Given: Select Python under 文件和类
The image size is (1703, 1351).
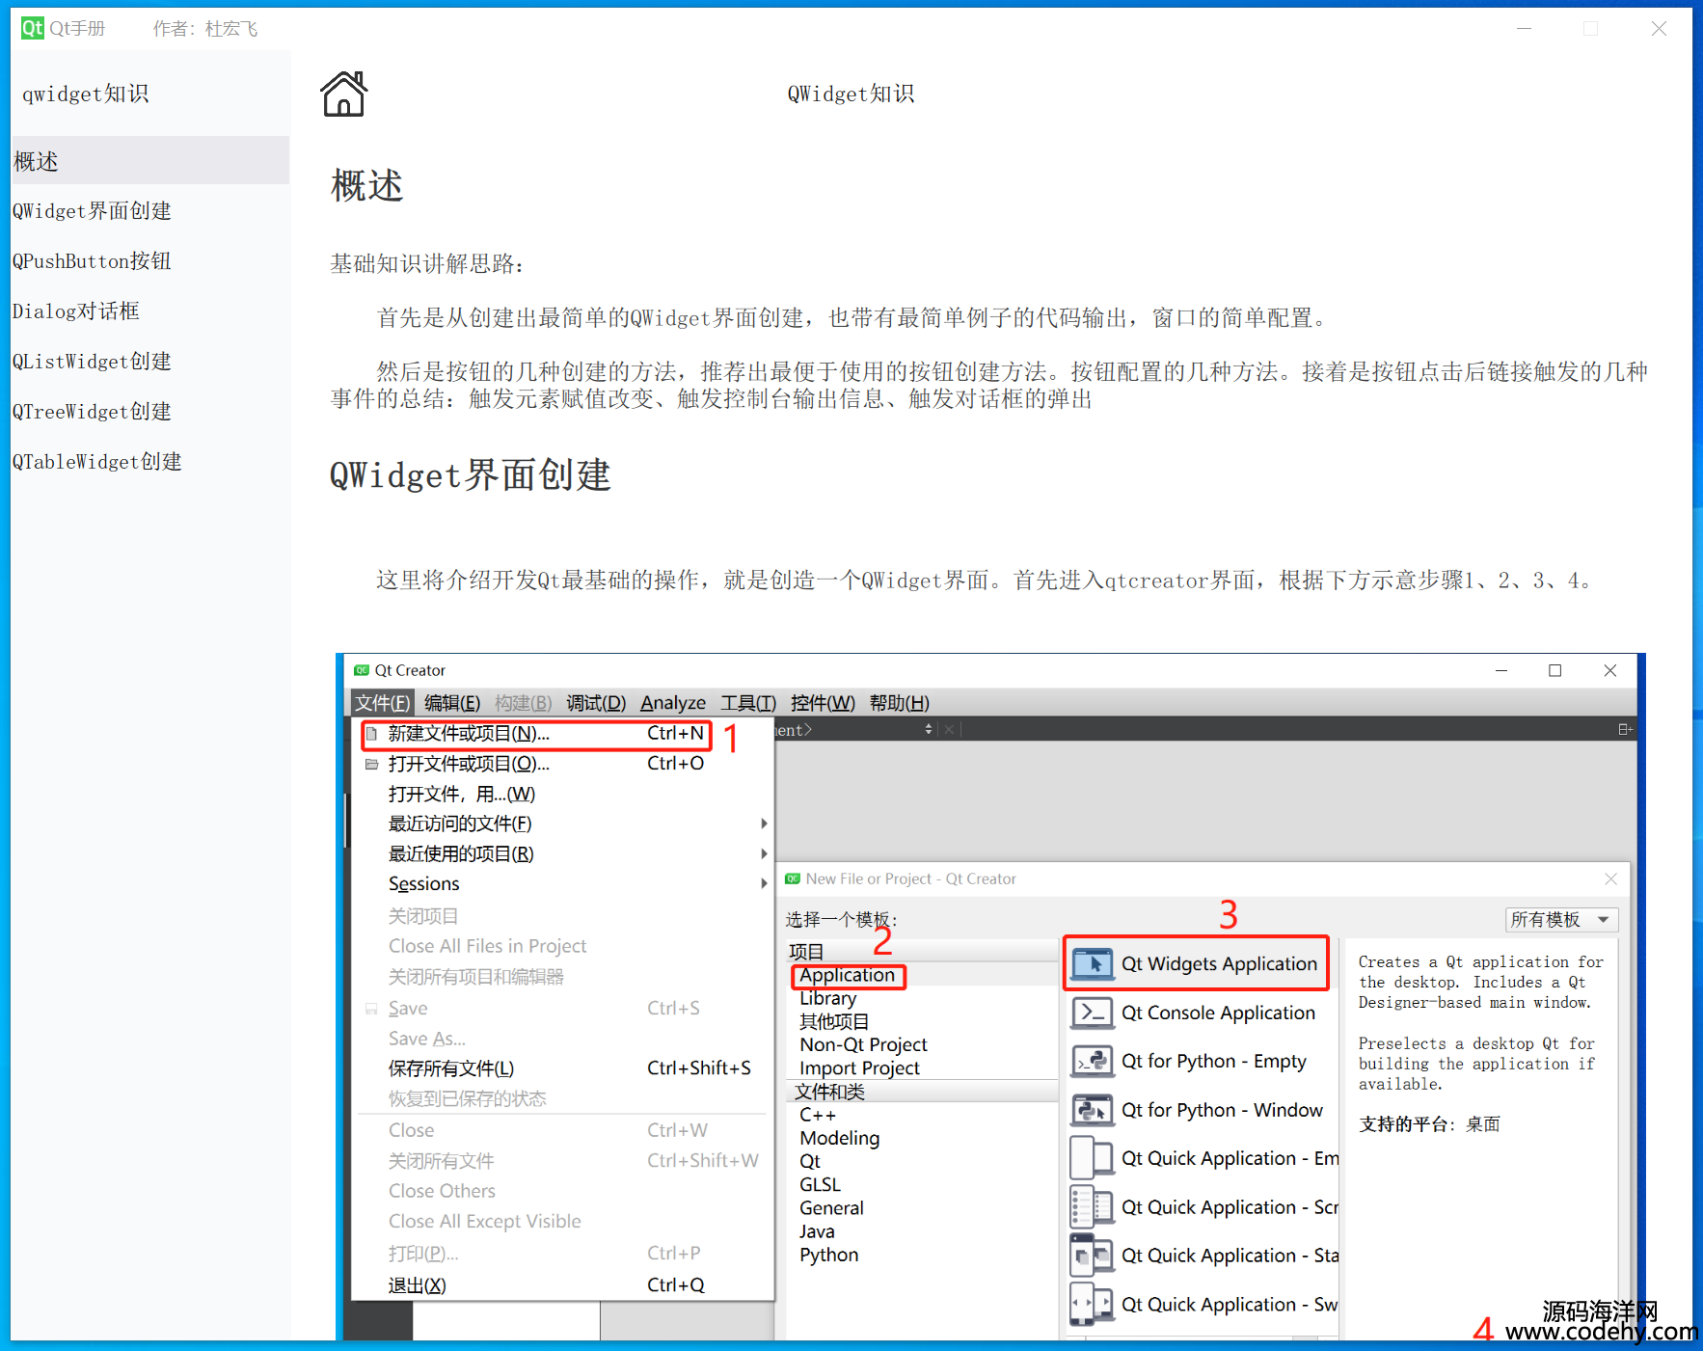Looking at the screenshot, I should [828, 1255].
